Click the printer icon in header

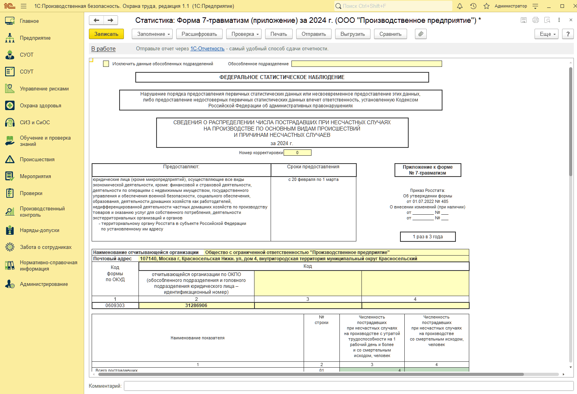(535, 20)
